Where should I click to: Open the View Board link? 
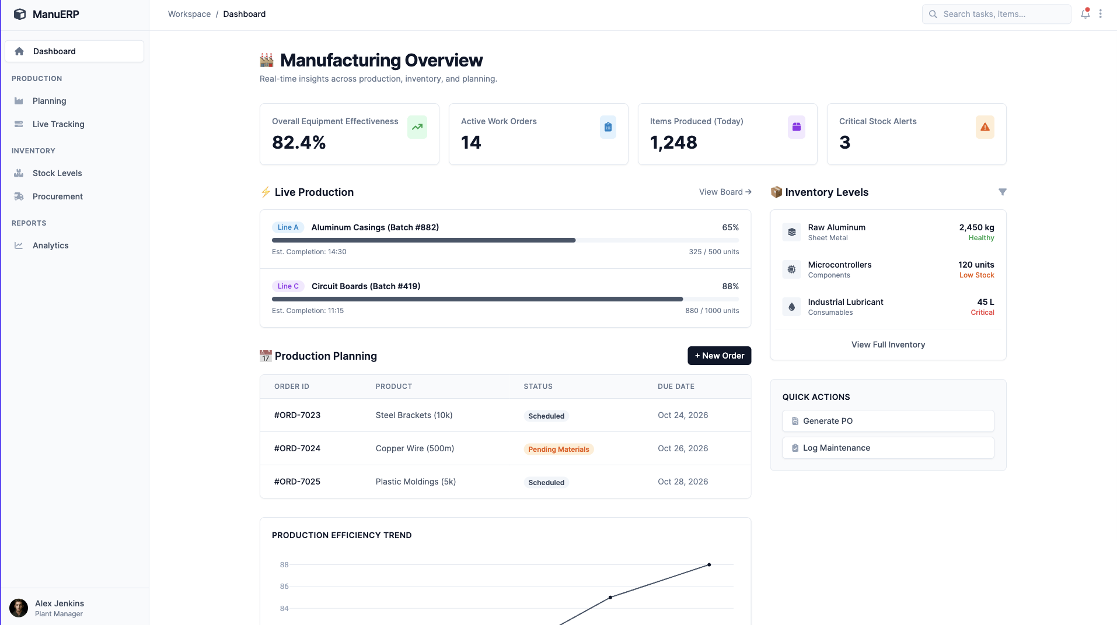tap(725, 192)
